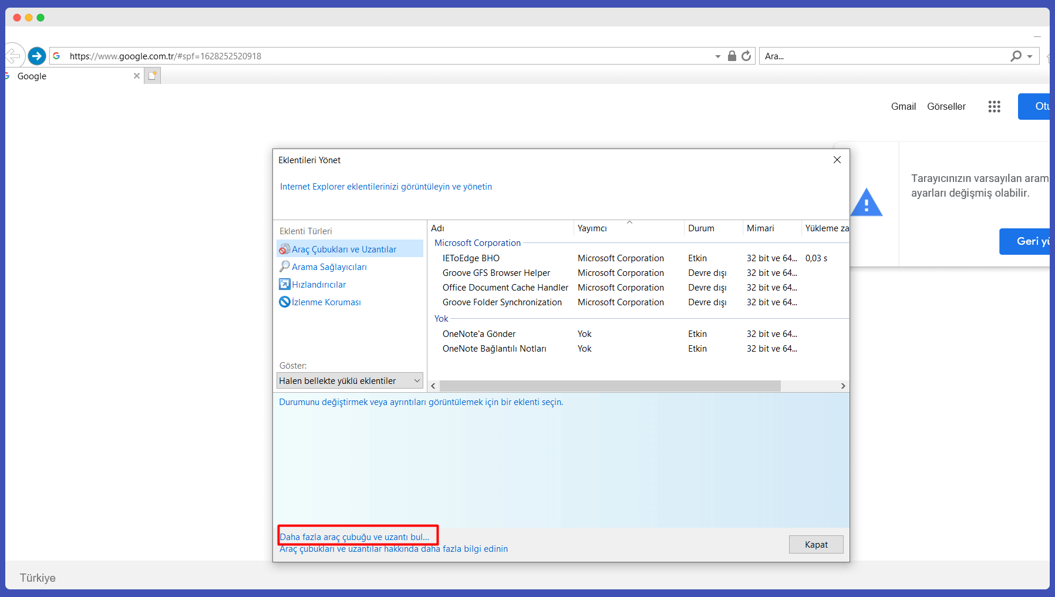1055x597 pixels.
Task: Click the red macOS close window button
Action: [x=17, y=18]
